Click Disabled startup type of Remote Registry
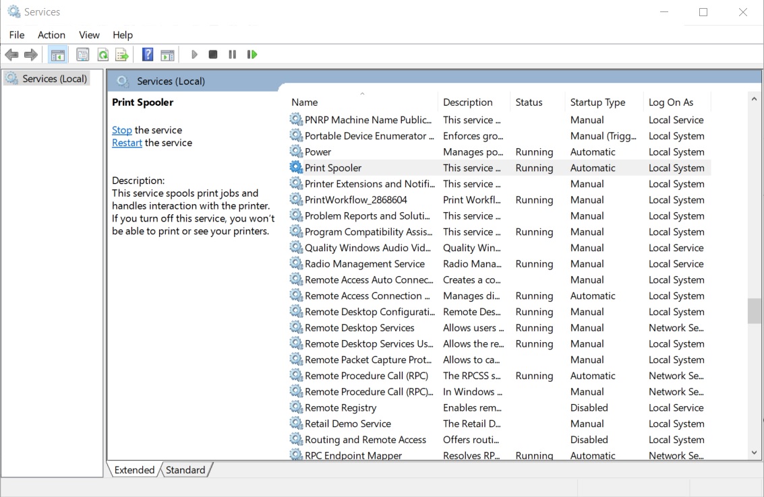 (x=589, y=407)
